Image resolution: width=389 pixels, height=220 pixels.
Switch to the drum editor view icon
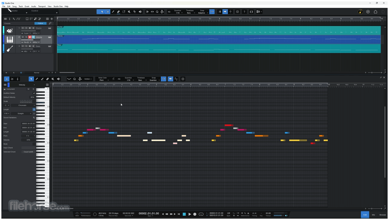[12, 79]
